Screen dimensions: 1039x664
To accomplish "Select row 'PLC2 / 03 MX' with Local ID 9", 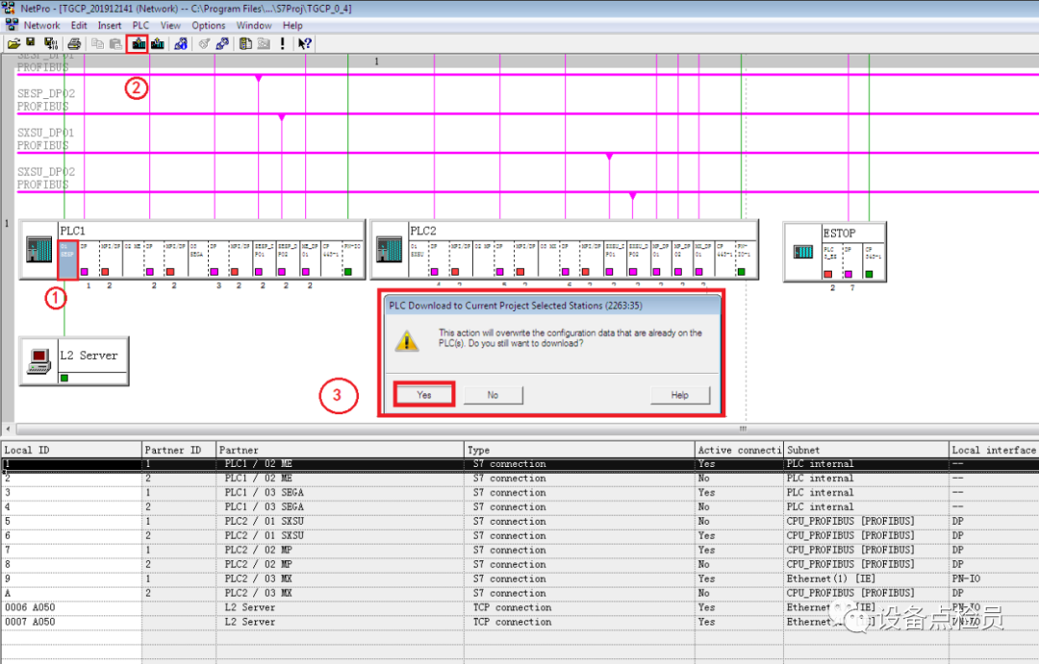I will pos(519,578).
